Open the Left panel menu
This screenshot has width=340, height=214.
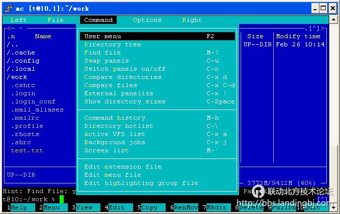click(18, 20)
